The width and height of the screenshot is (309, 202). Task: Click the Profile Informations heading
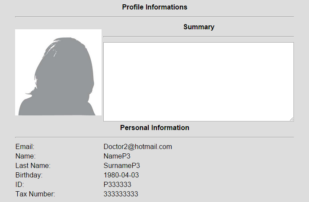click(155, 7)
